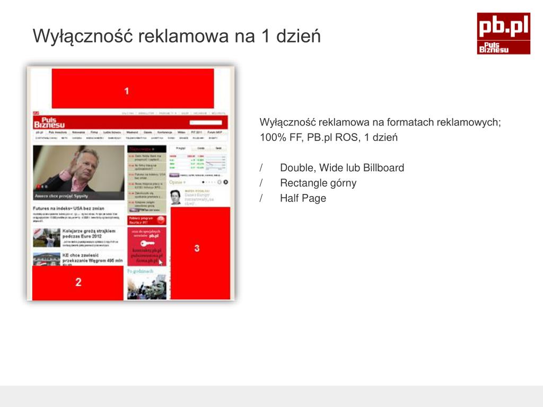Click the stock quotes mini chart
543x407 pixels.
click(216, 163)
